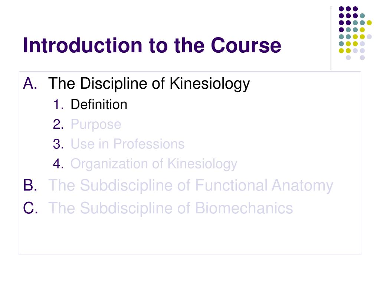Click list number '3.' before Use in Professions
The image size is (380, 285).
click(58, 144)
